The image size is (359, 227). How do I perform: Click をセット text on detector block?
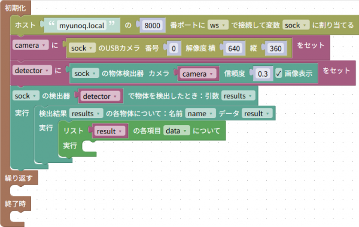[336, 71]
